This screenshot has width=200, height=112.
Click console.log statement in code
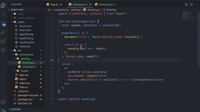click(87, 49)
